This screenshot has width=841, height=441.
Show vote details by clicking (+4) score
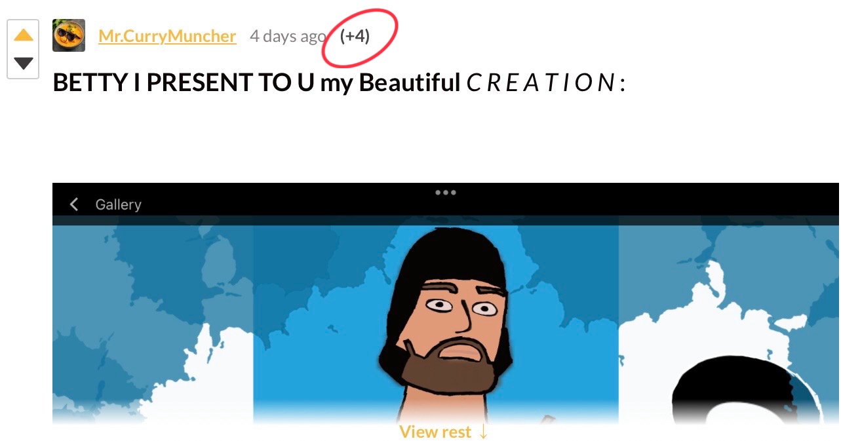coord(355,36)
